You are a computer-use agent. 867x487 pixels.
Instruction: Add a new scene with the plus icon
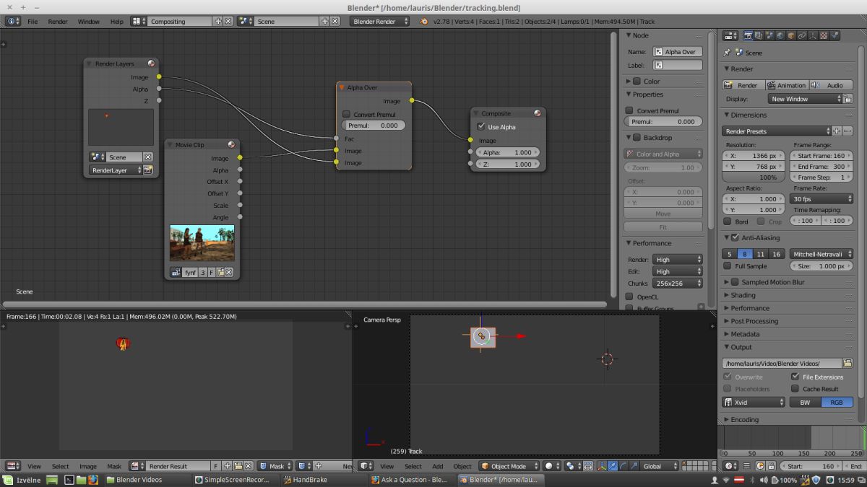click(324, 22)
